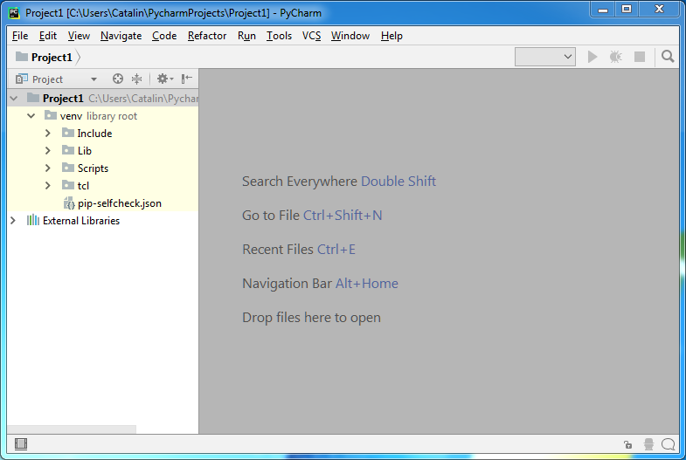Maximize the PyCharm window
Image resolution: width=686 pixels, height=460 pixels.
[x=627, y=10]
